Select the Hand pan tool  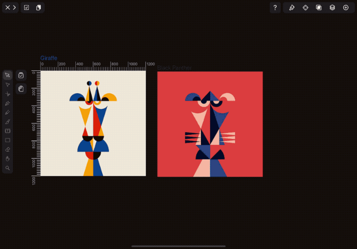tap(7, 158)
